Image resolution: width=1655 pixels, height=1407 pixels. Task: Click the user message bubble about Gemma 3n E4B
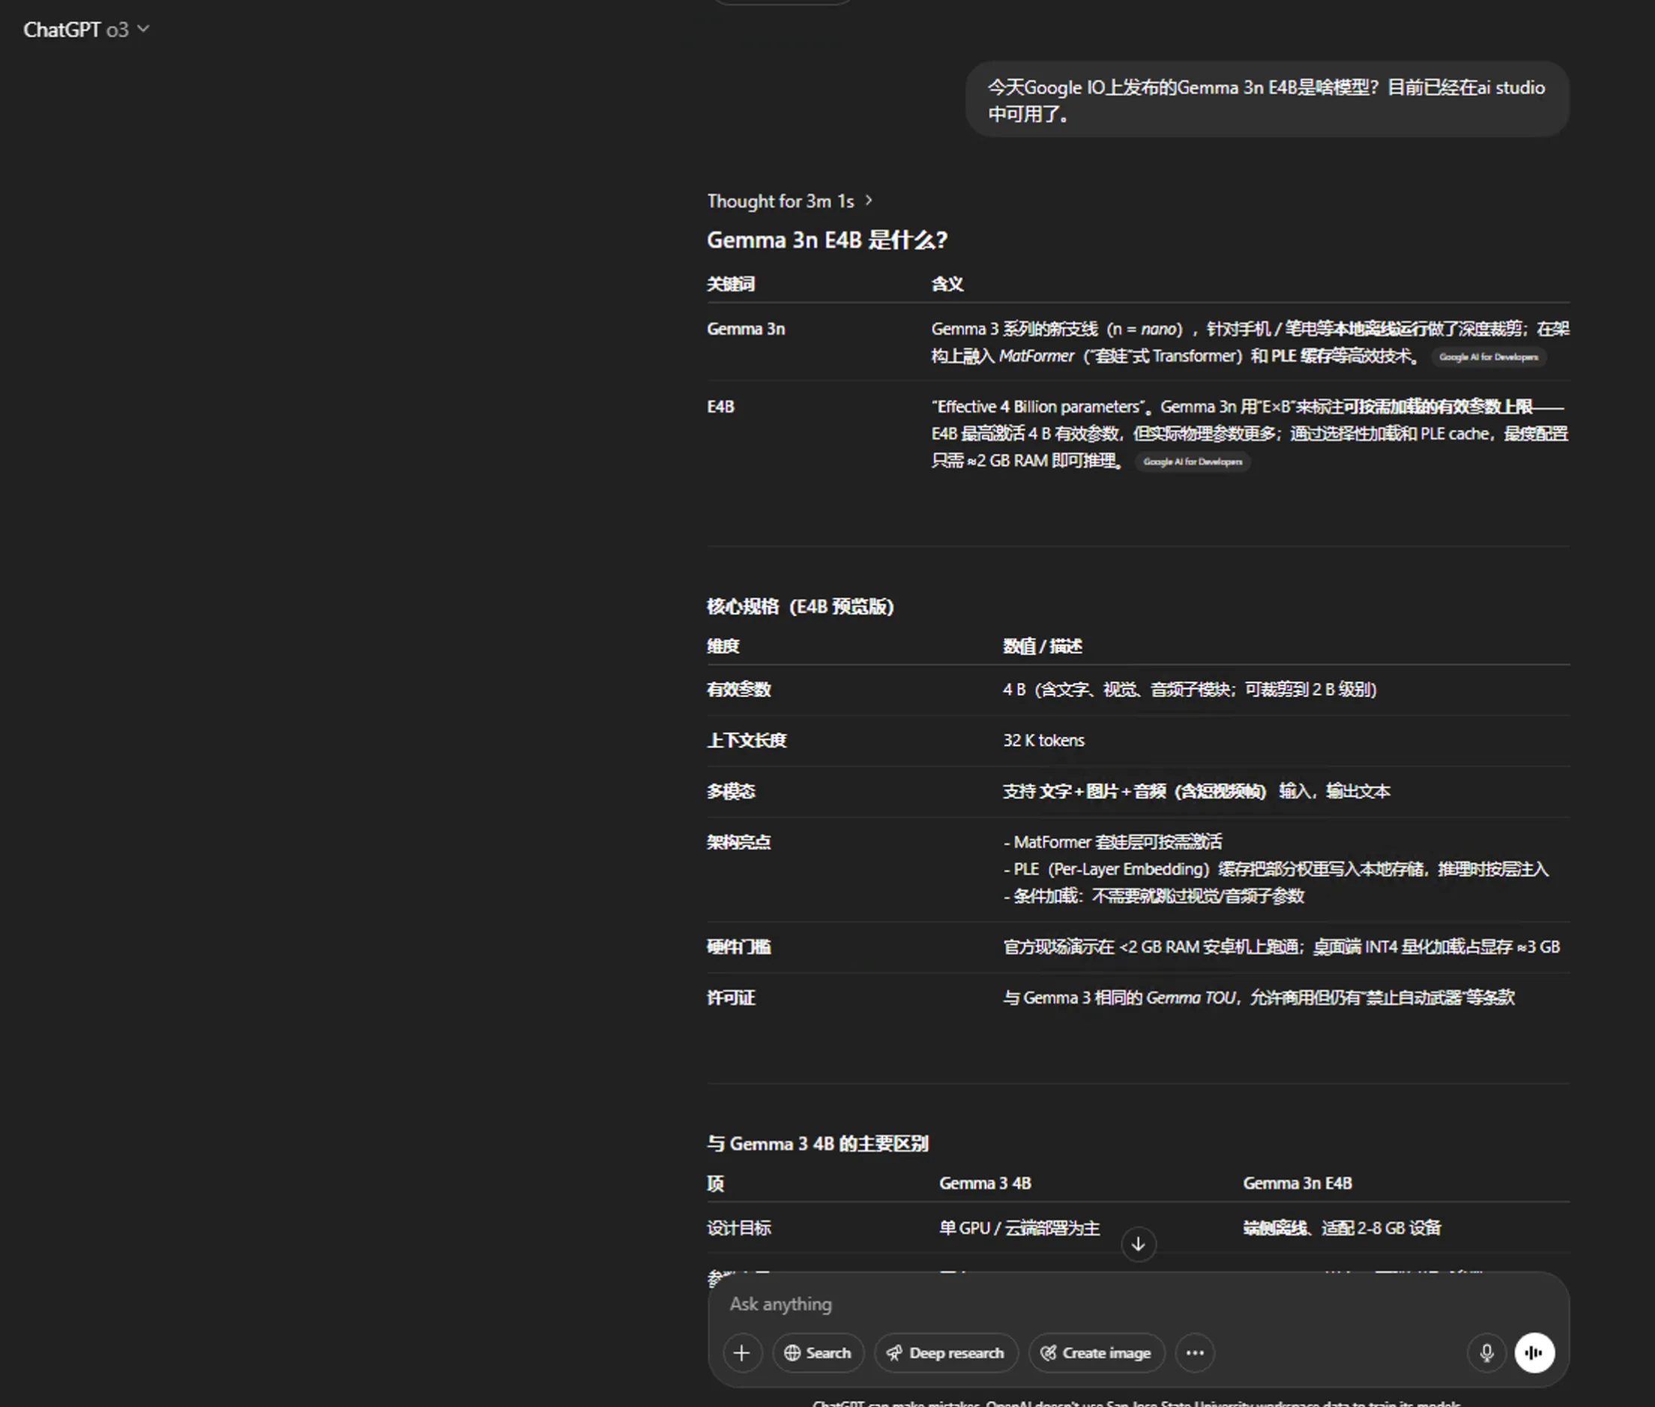tap(1267, 100)
